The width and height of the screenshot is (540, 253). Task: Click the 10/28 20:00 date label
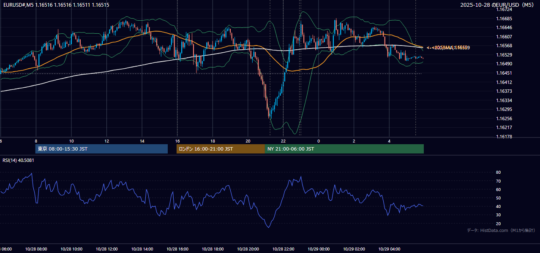pos(248,249)
